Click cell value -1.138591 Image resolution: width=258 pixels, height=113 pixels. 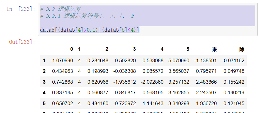coord(206,61)
